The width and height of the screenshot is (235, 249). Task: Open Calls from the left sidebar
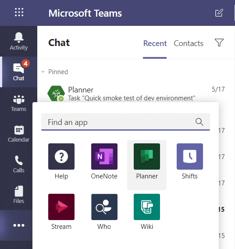click(x=18, y=164)
